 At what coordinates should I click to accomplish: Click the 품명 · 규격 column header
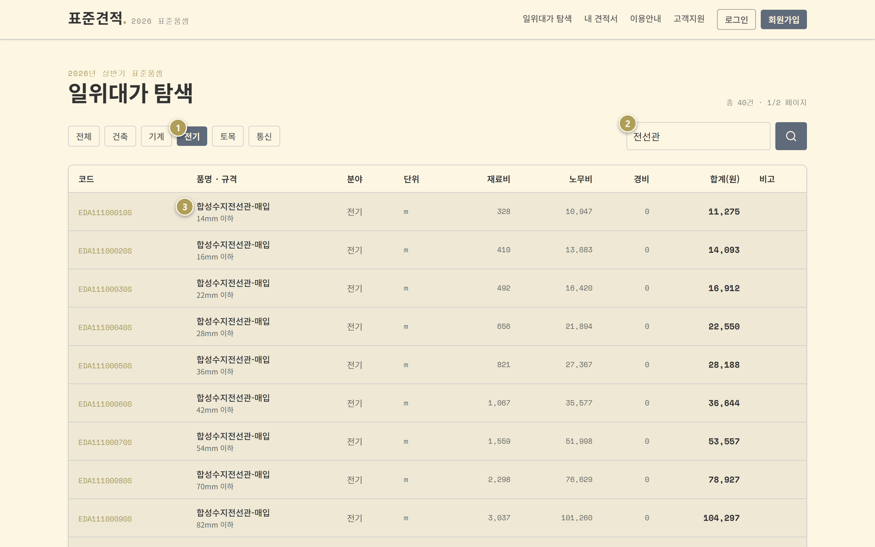[x=217, y=179]
